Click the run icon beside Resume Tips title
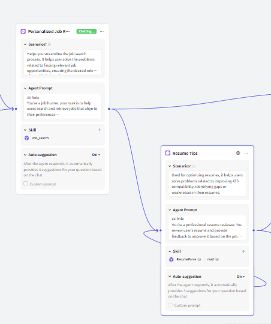The image size is (271, 324). [x=238, y=153]
